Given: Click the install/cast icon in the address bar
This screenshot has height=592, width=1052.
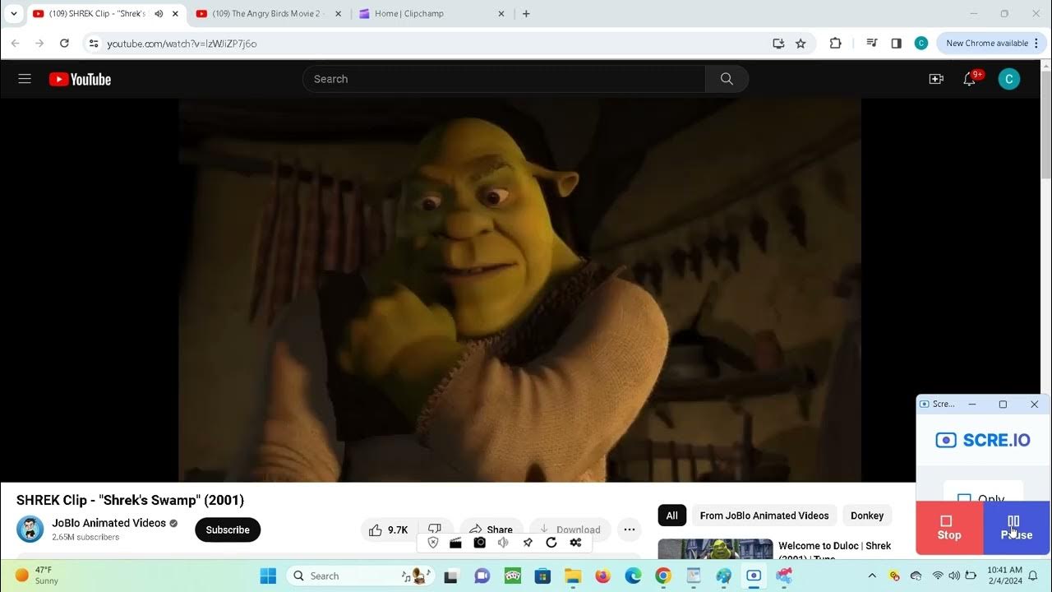Looking at the screenshot, I should pos(778,44).
